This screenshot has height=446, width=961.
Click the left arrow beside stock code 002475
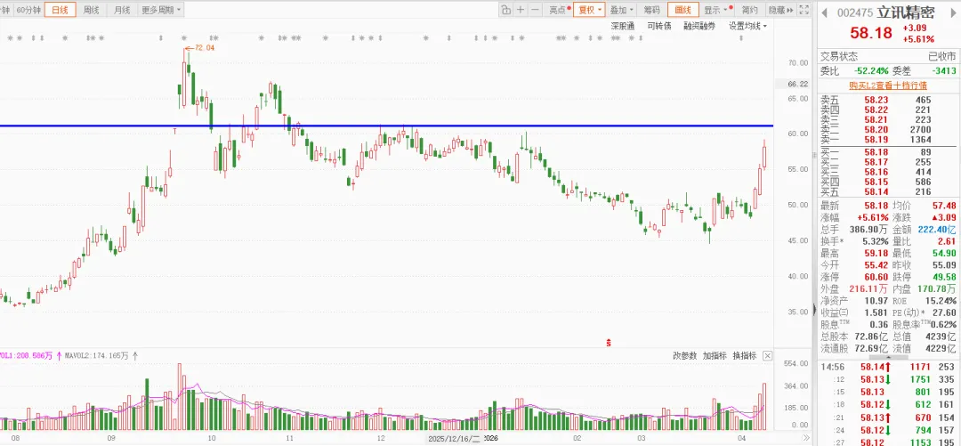pos(825,12)
